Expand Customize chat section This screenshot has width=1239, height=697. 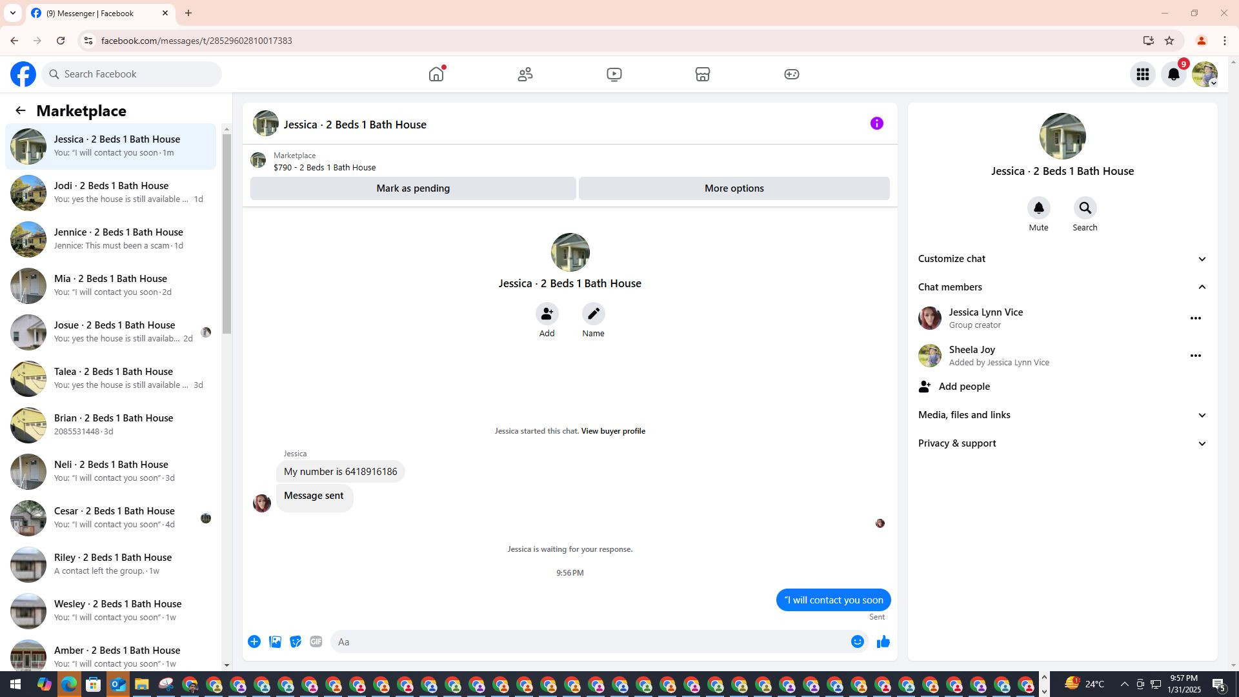[1062, 259]
